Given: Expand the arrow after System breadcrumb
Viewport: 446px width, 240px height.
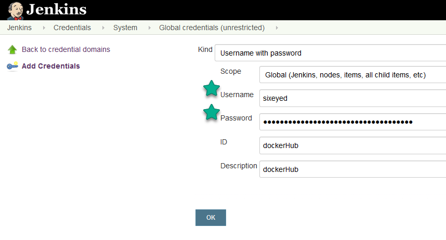Looking at the screenshot, I should 149,28.
